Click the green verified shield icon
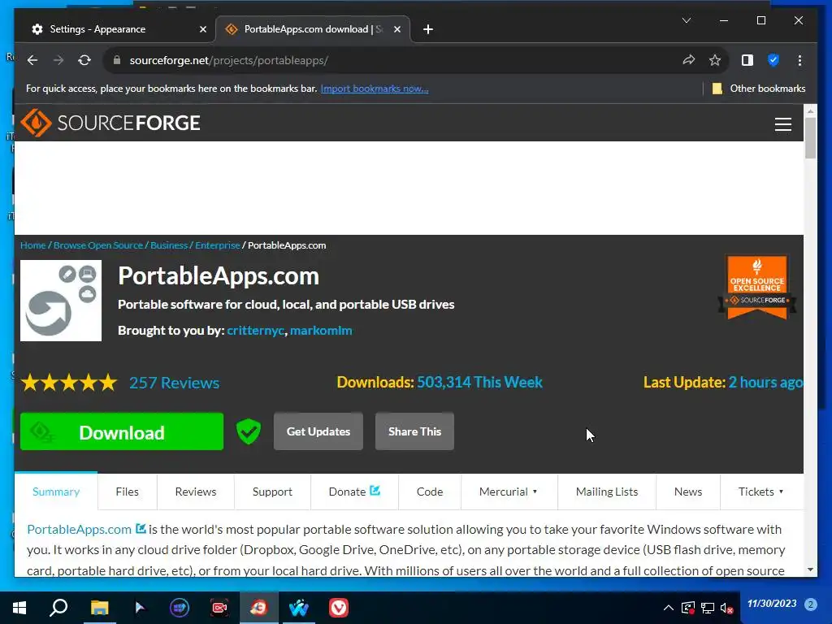This screenshot has height=624, width=832. point(249,431)
